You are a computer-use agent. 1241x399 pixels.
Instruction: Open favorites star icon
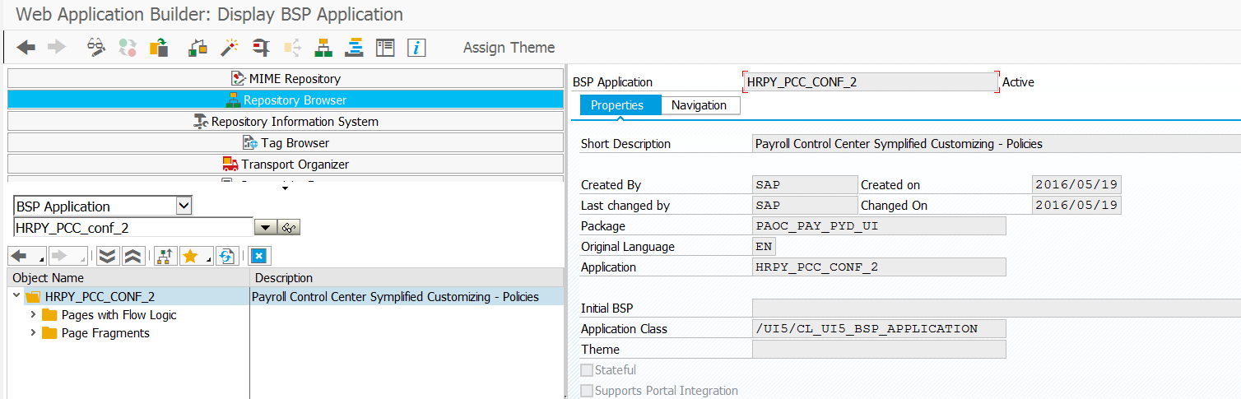pyautogui.click(x=191, y=256)
